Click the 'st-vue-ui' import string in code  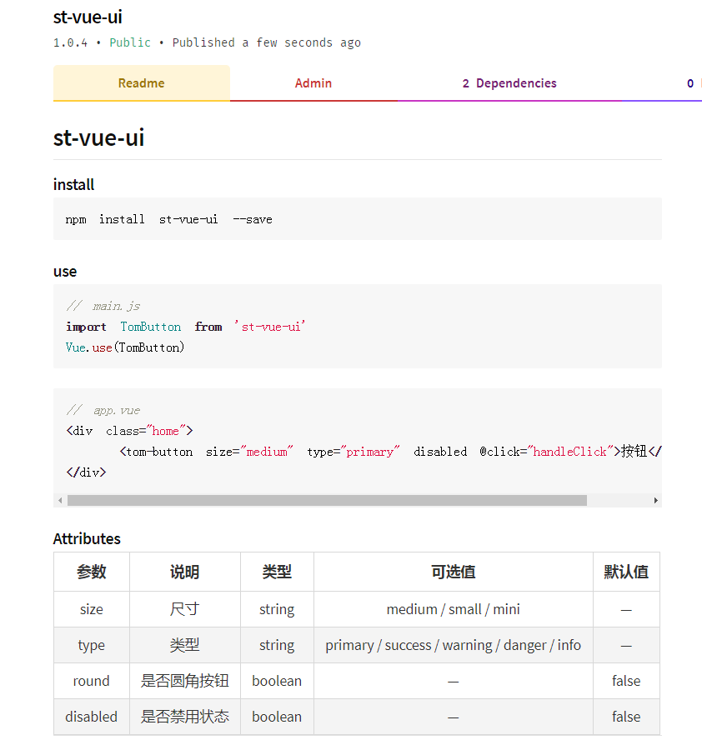pos(270,327)
